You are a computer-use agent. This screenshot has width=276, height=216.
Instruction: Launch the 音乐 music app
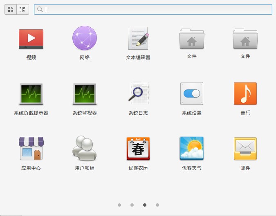(x=245, y=94)
